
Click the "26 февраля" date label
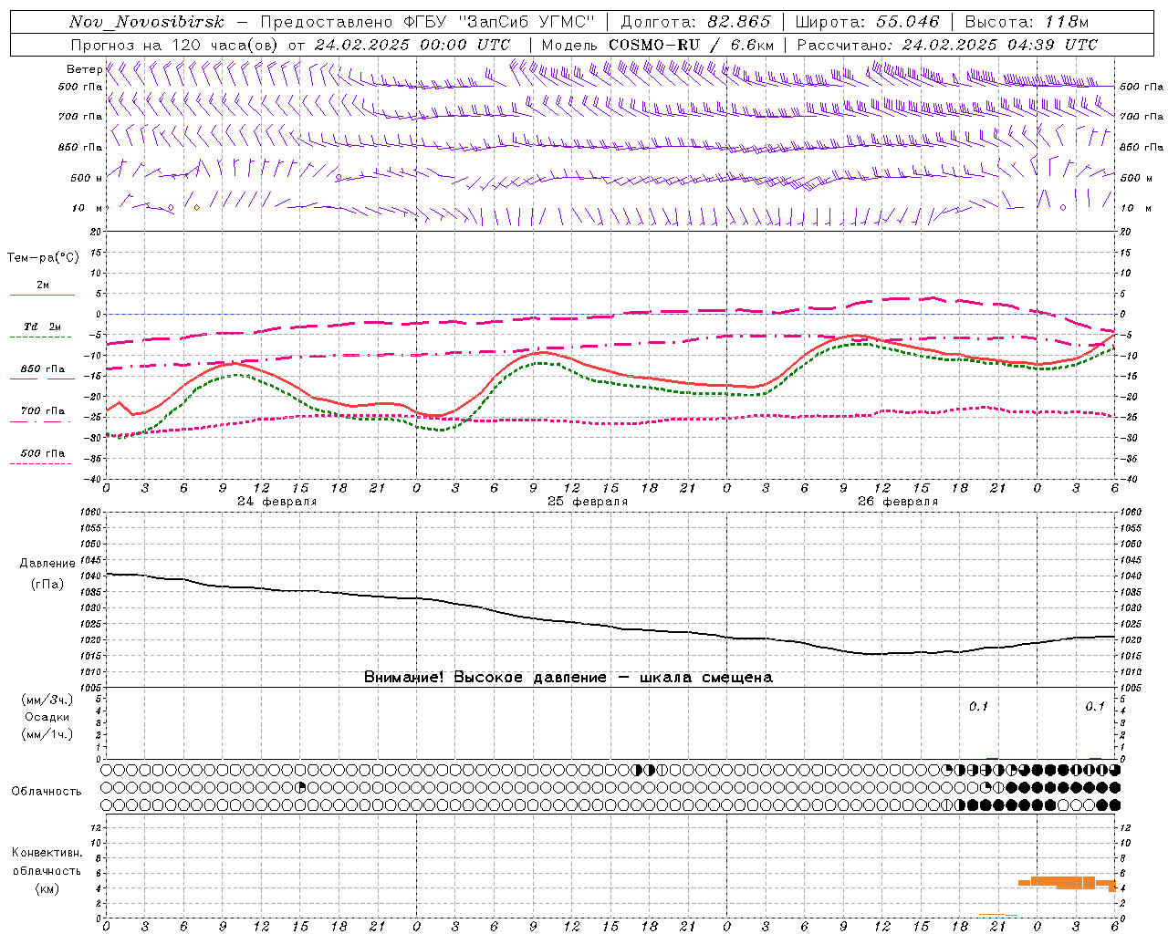click(898, 502)
